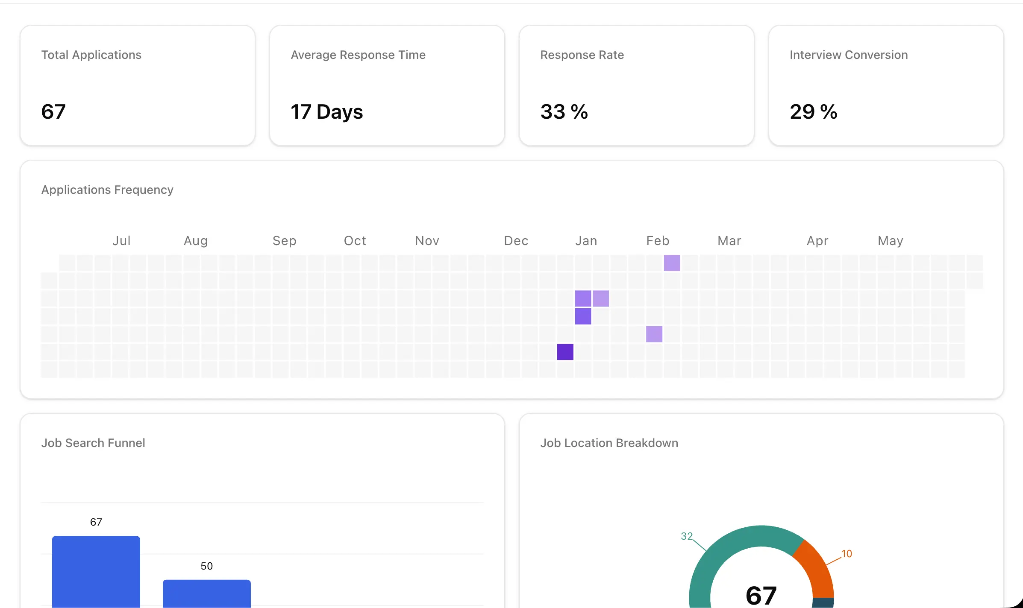
Task: Click the funnel bar labeled 50
Action: [207, 593]
